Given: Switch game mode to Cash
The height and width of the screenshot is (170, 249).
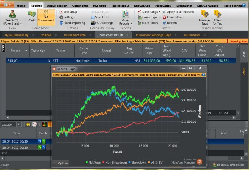Looking at the screenshot, I should 32,16.
